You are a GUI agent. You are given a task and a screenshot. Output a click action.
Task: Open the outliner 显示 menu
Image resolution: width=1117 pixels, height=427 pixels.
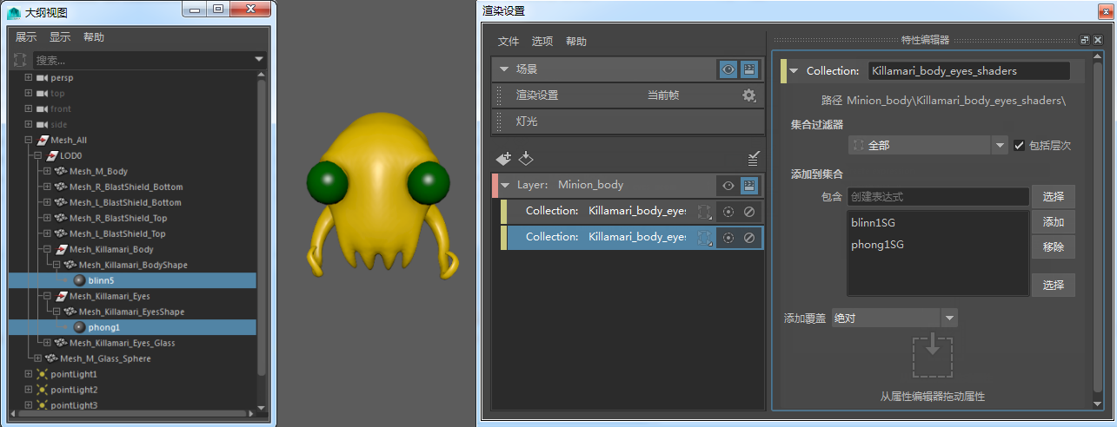point(60,37)
